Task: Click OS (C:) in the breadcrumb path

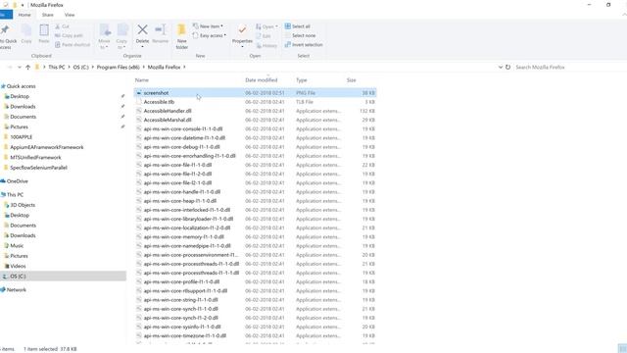Action: (x=80, y=68)
